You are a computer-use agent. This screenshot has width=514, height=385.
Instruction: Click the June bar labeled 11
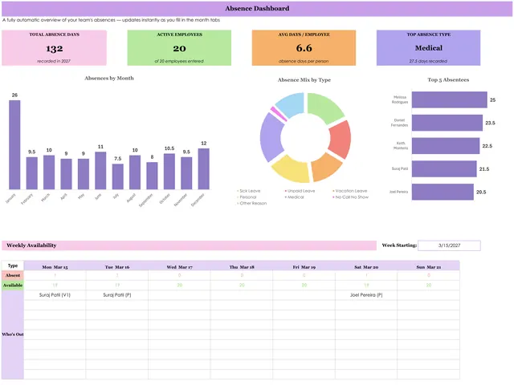point(100,171)
